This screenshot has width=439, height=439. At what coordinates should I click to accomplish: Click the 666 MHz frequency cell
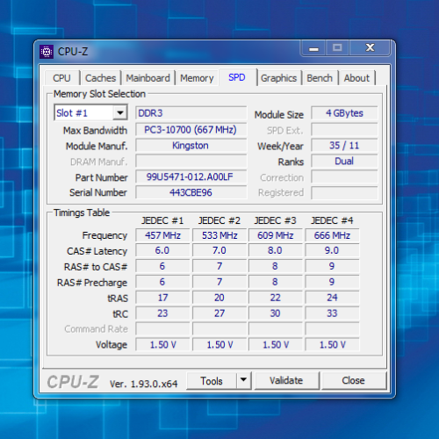point(332,235)
